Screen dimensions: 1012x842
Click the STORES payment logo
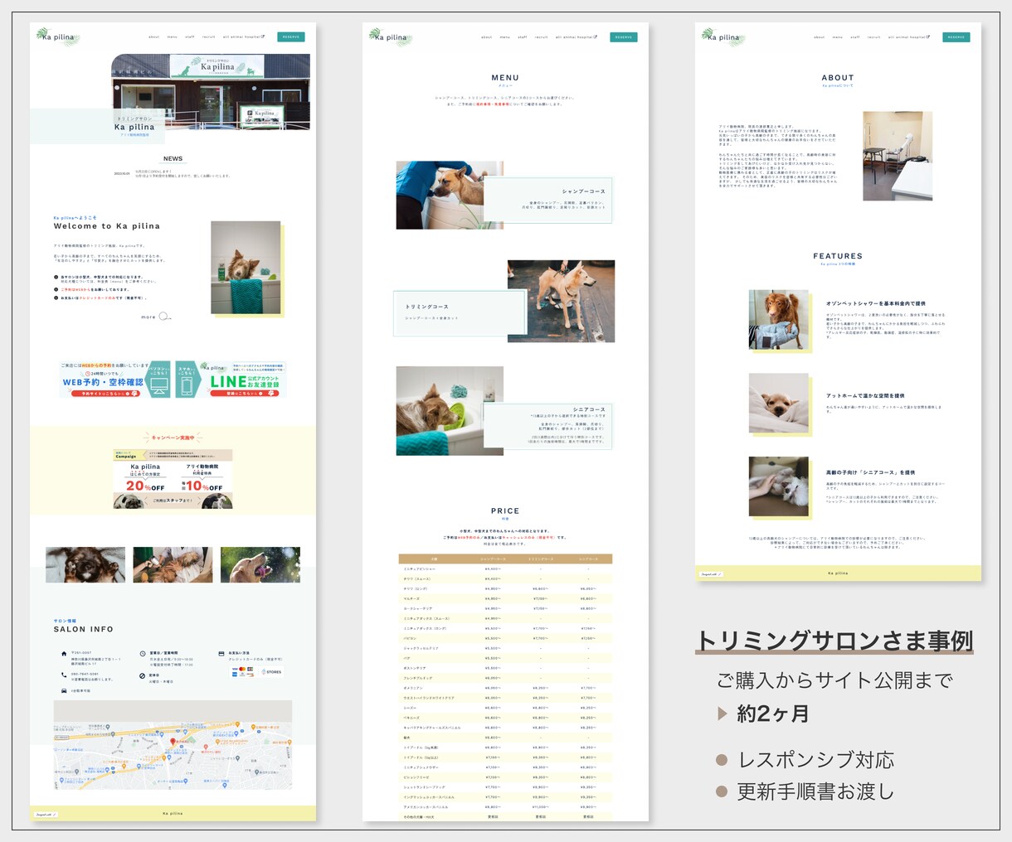270,672
